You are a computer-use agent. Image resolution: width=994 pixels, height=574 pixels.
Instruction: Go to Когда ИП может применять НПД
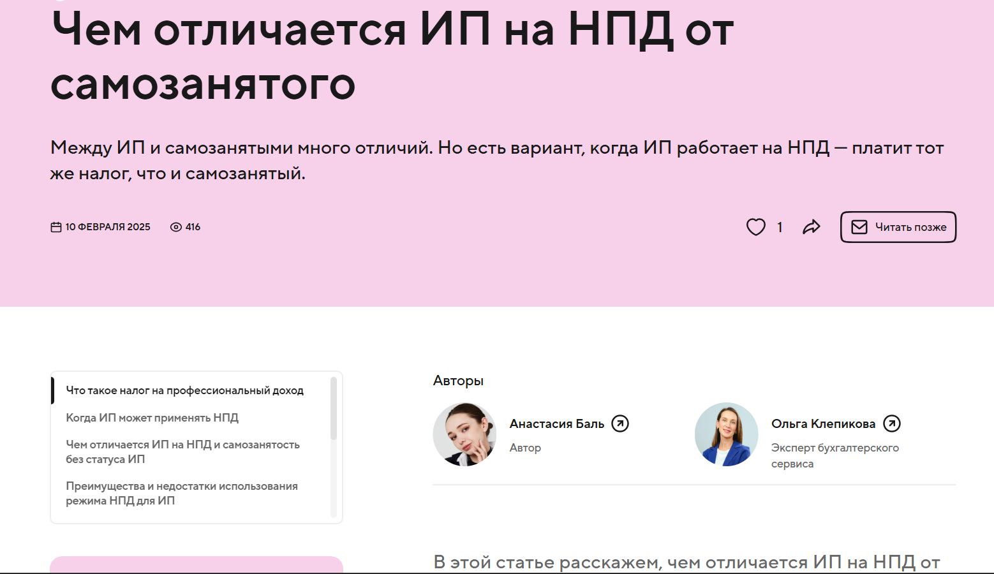coord(152,418)
